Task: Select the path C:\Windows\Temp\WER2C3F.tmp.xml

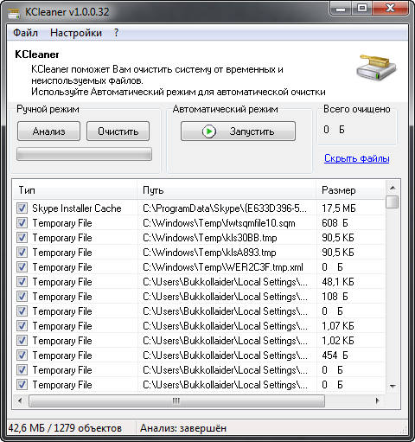Action: coord(223,267)
